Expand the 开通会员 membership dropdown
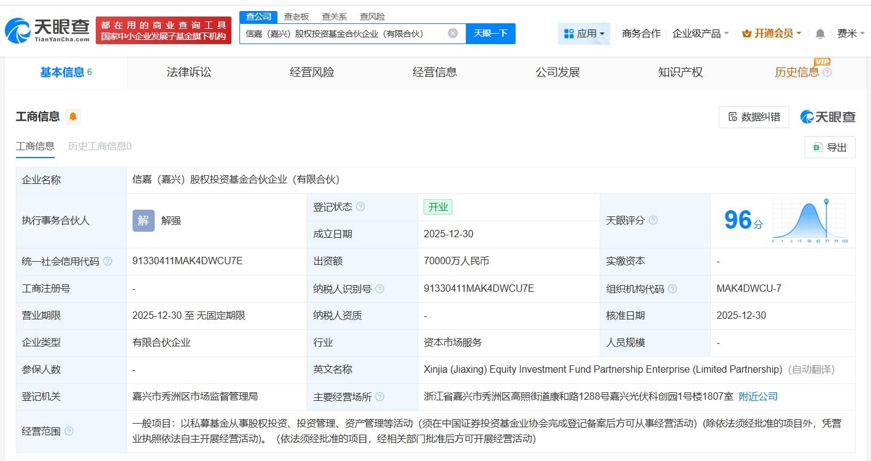871x461 pixels. coord(772,34)
